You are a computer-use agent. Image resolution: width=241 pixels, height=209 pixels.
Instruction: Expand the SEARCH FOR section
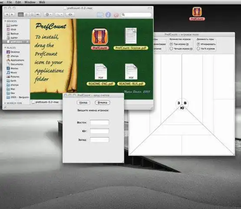point(5,103)
